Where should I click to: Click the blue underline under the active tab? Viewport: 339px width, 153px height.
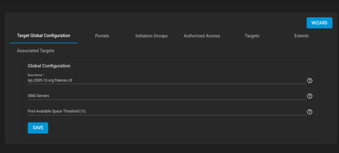click(43, 43)
